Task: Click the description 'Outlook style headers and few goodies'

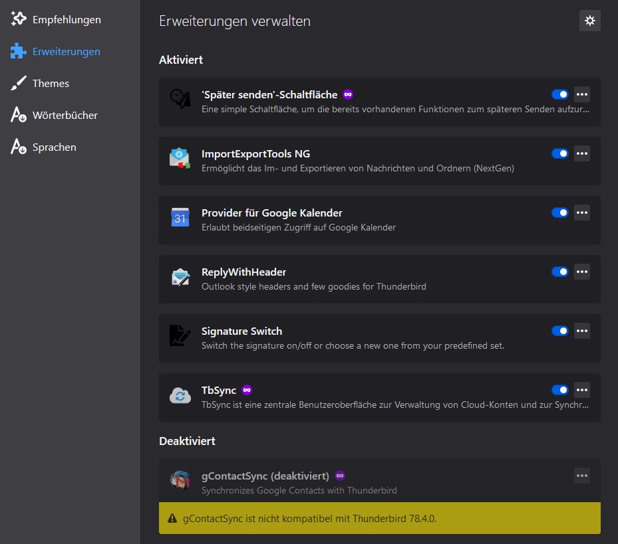Action: (314, 286)
